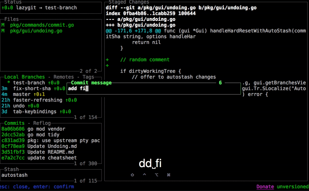309x191 pixels.
Task: Open the Donate link
Action: click(x=265, y=187)
